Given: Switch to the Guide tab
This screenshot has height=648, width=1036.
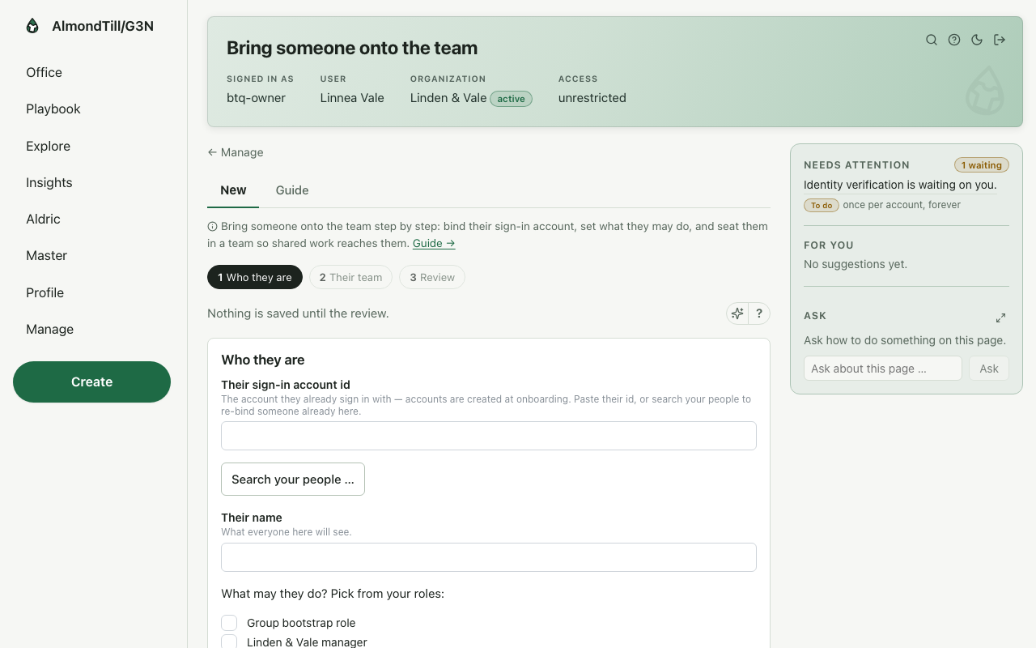Looking at the screenshot, I should tap(292, 190).
